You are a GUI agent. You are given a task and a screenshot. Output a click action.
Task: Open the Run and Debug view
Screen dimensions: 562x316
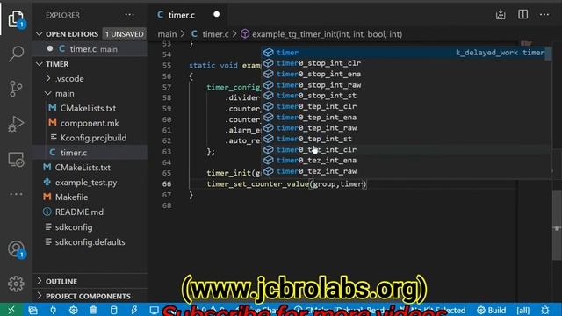click(x=16, y=124)
